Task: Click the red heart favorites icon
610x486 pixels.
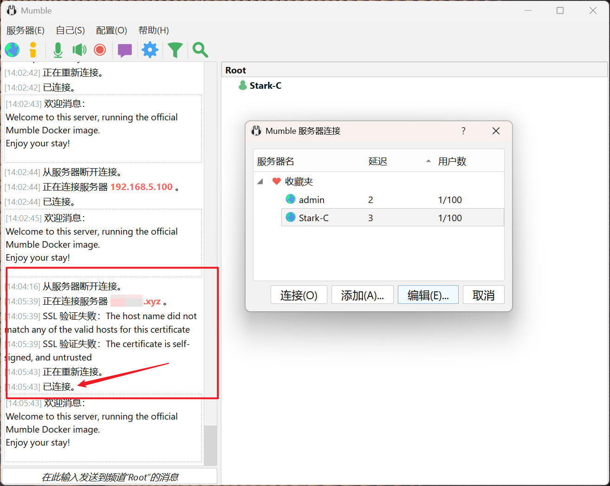Action: [x=276, y=181]
